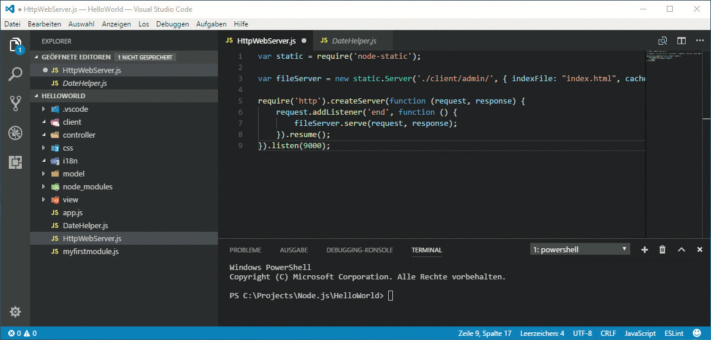The width and height of the screenshot is (711, 340).
Task: Open the powershell terminal selector dropdown
Action: pyautogui.click(x=580, y=249)
